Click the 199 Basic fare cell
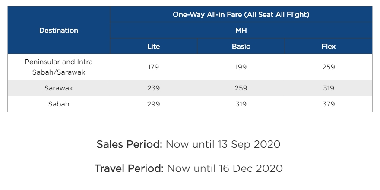 241,67
